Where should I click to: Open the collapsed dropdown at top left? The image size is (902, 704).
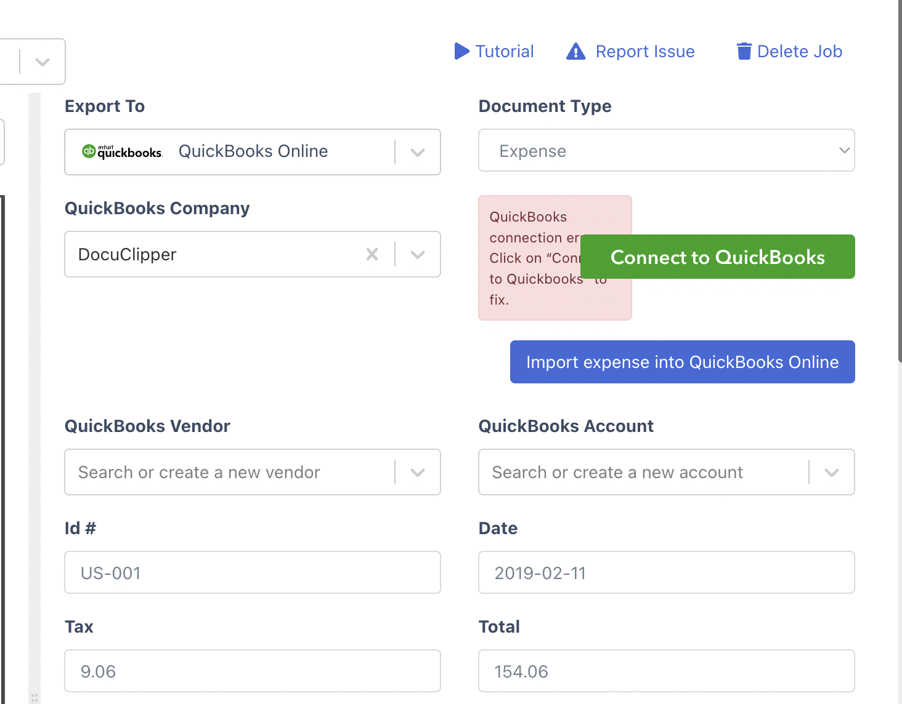42,62
